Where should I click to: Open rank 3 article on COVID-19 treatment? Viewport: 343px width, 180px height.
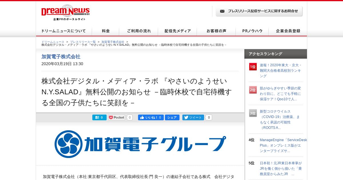click(x=280, y=119)
